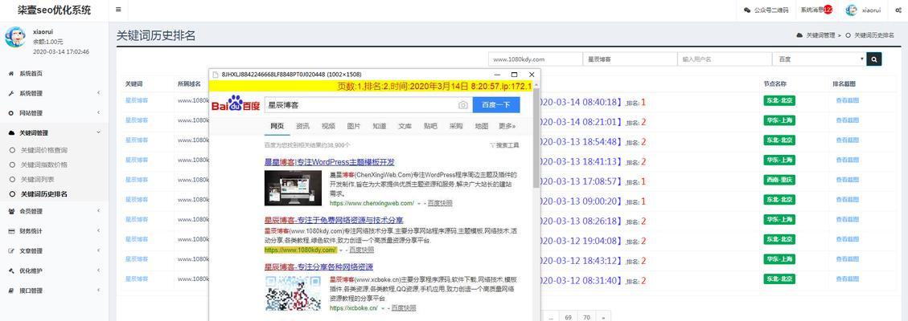Viewport: 908px width, 321px height.
Task: Switch to the 资讯 tab in Baidu
Action: tap(303, 126)
